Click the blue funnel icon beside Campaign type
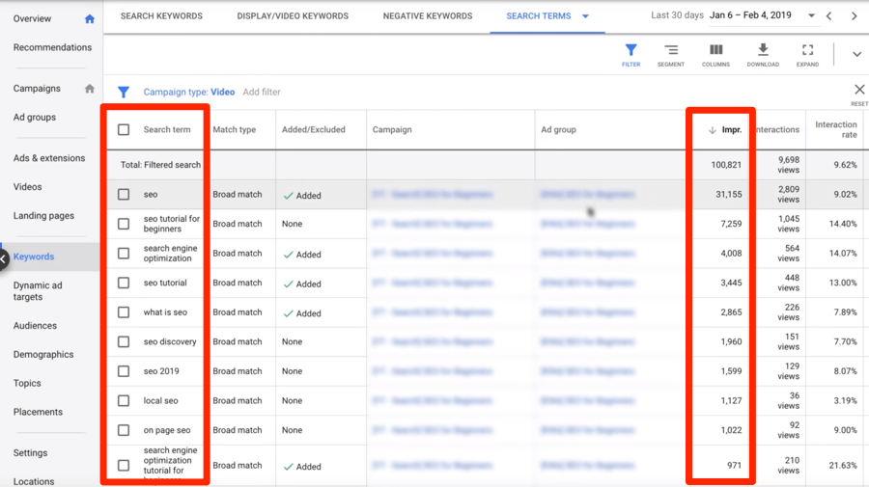869x487 pixels. 124,93
